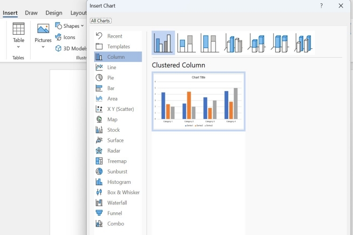Select 3-D Column subtype icon
Image resolution: width=353 pixels, height=235 pixels.
point(304,43)
